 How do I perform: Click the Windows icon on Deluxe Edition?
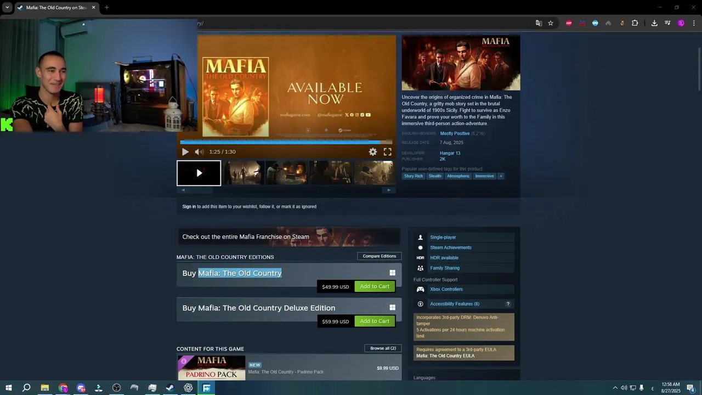392,308
